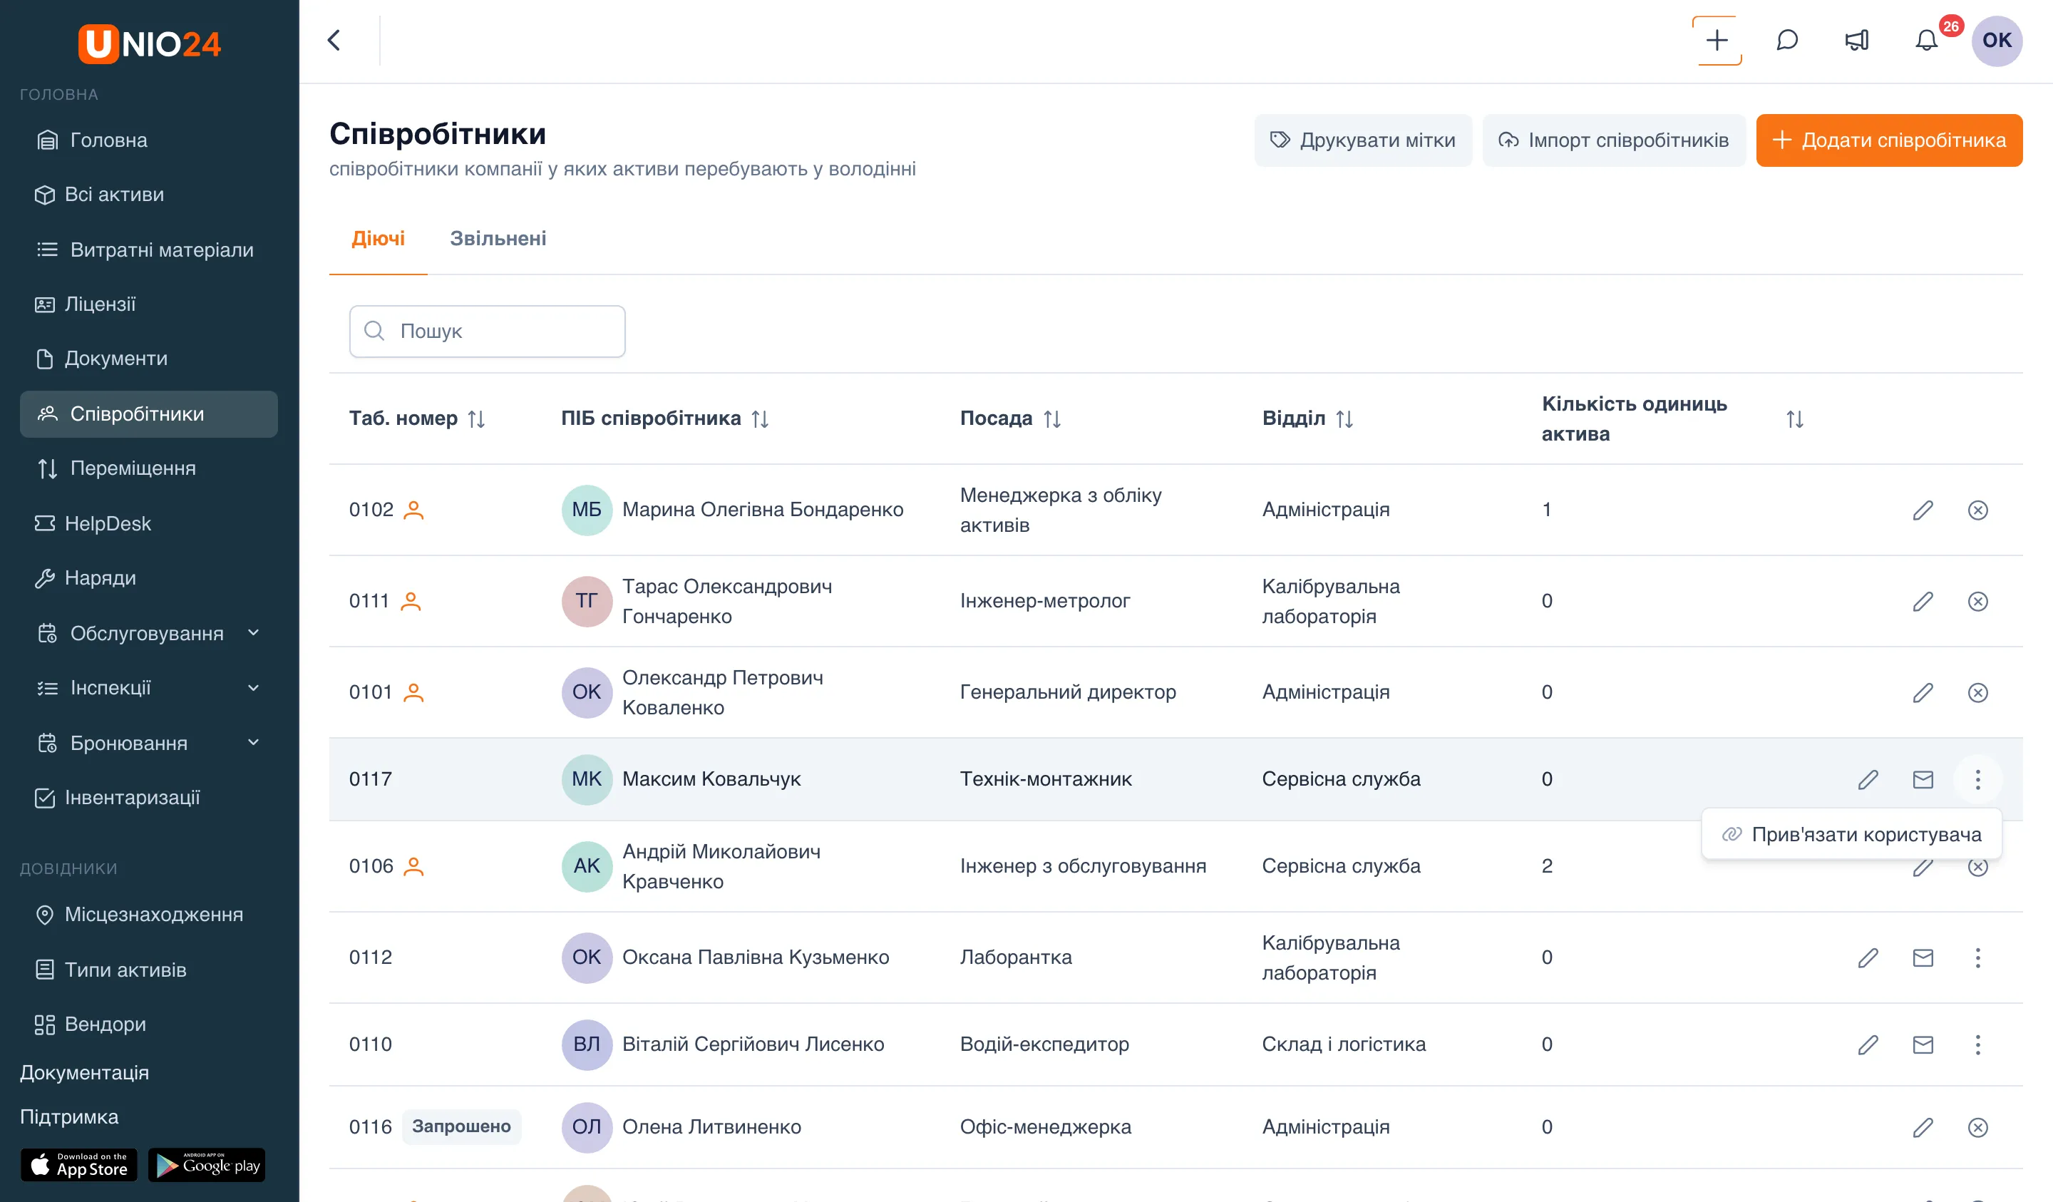Sort by Кількість одиниць актива column
This screenshot has height=1202, width=2053.
[x=1794, y=419]
